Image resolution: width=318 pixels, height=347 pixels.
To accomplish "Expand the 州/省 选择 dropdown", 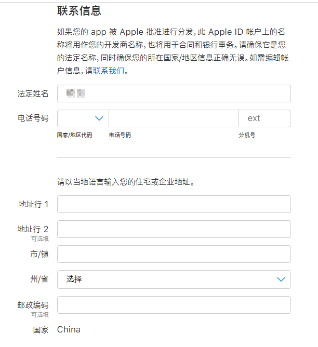I will (x=174, y=279).
